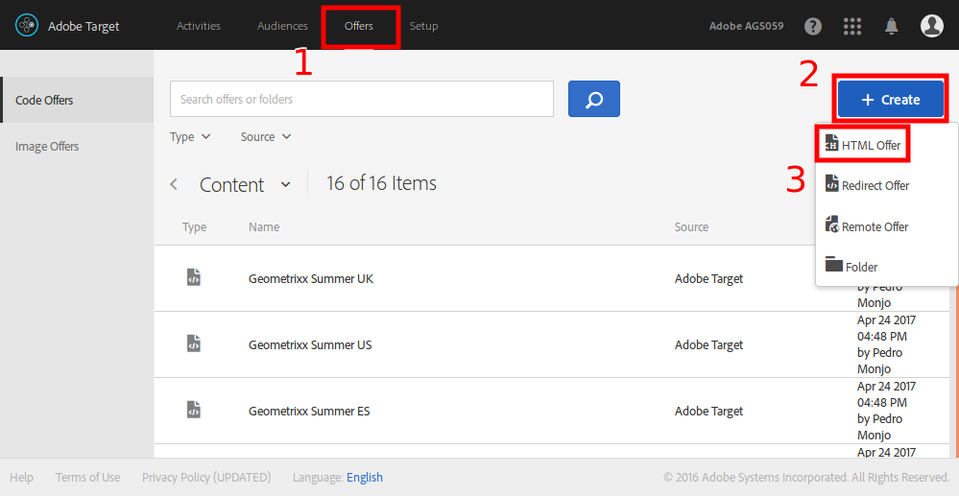The image size is (959, 496).
Task: Click the Create button
Action: tap(891, 99)
